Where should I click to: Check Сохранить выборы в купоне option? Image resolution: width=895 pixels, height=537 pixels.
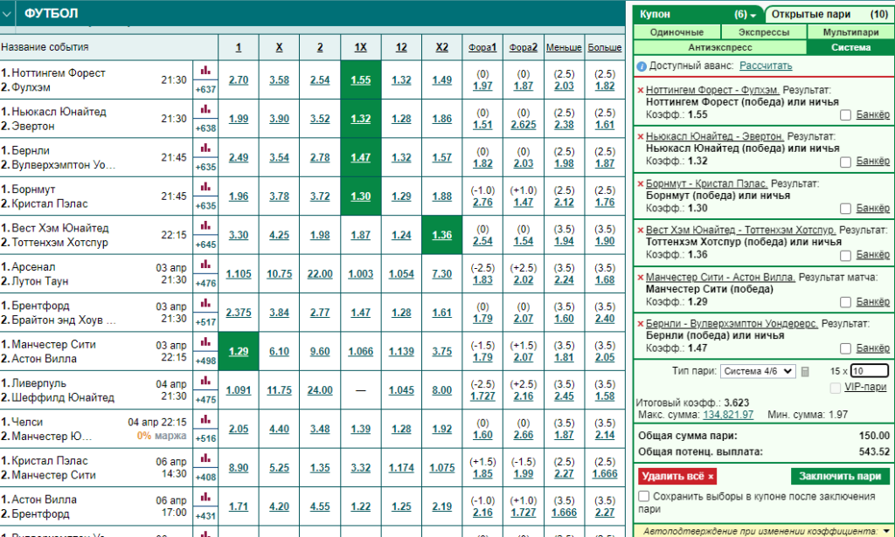tap(644, 496)
